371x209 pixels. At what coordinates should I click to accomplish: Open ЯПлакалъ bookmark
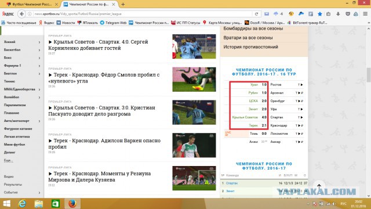(88, 23)
